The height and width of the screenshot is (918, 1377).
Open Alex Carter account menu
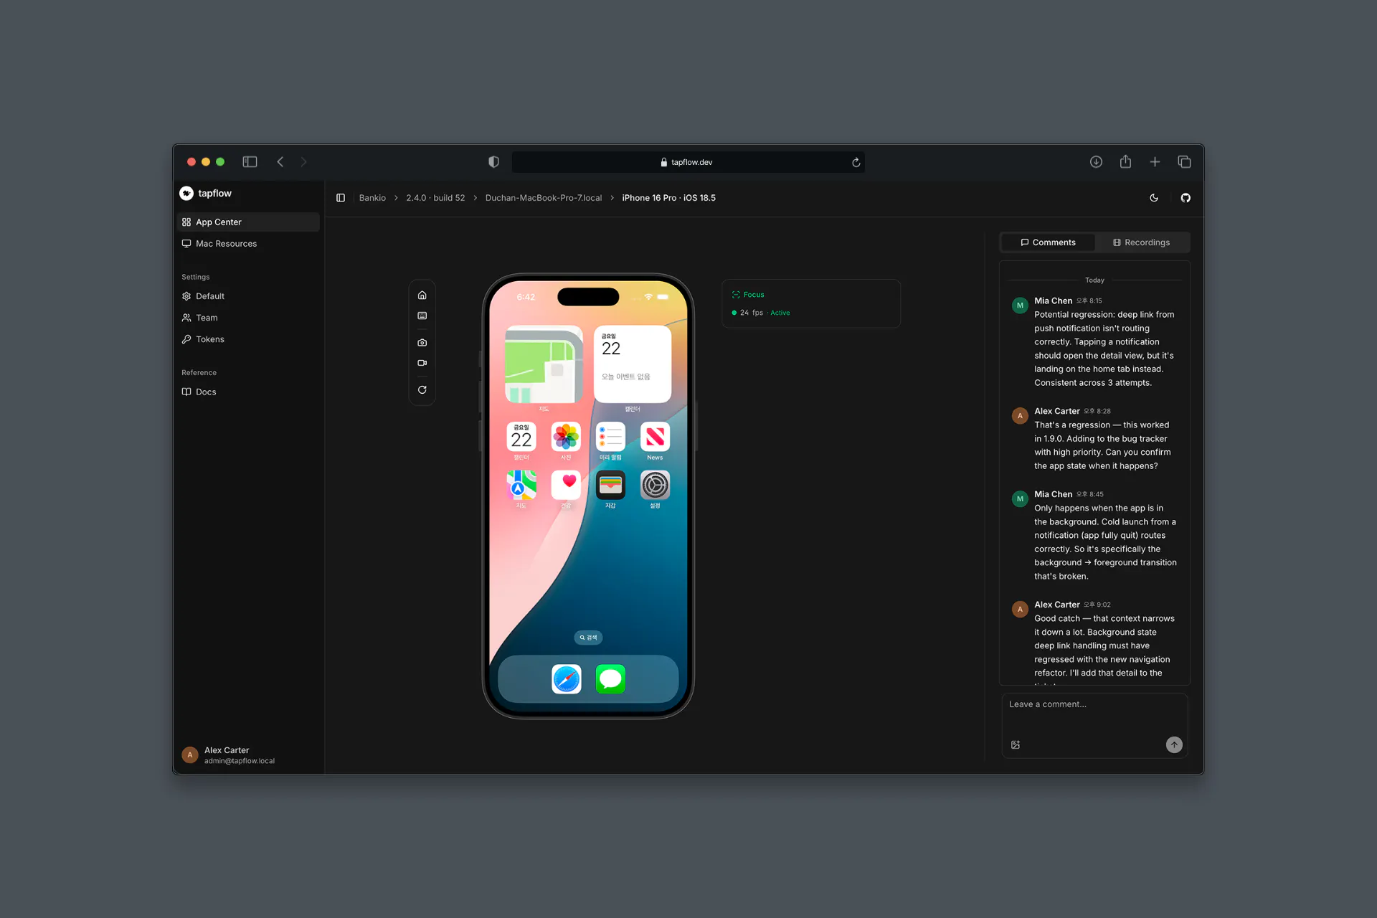point(248,755)
